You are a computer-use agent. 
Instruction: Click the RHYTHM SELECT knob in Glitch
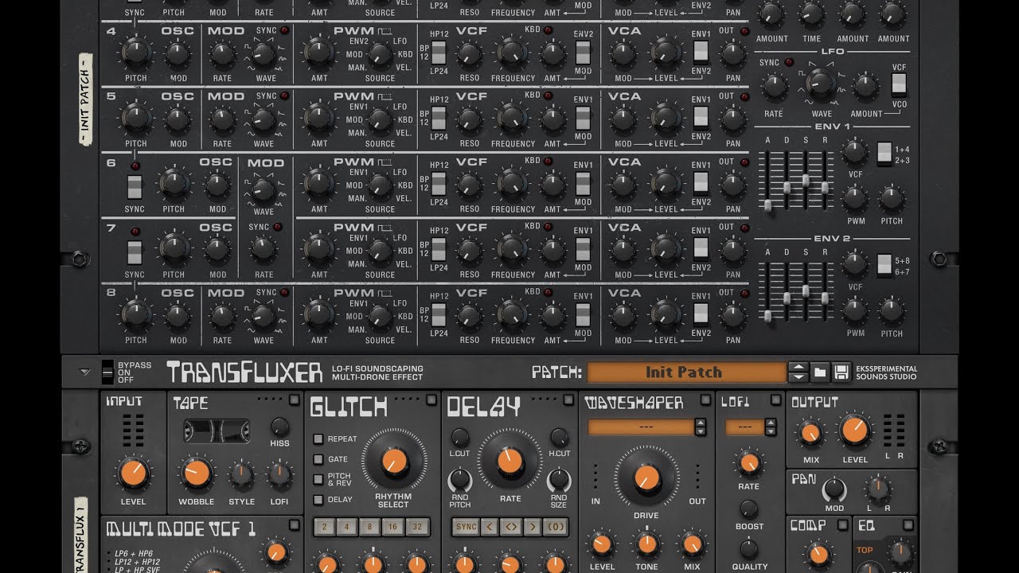pos(392,460)
